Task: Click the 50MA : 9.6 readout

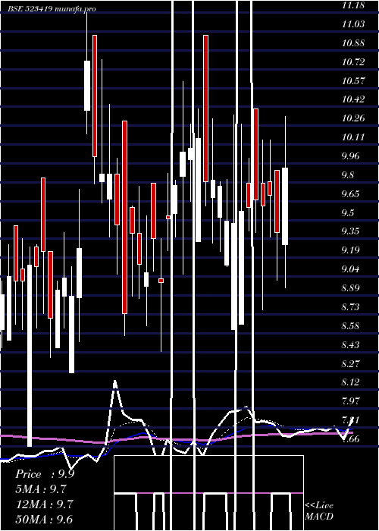Action: pyautogui.click(x=44, y=519)
